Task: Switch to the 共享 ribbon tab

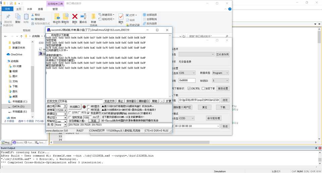Action: click(x=30, y=9)
